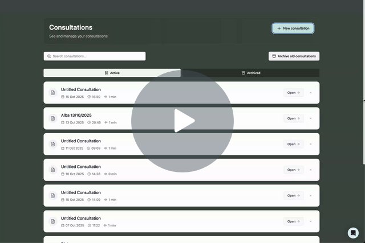Click the Archived tab archive icon
The image size is (365, 243).
click(244, 73)
